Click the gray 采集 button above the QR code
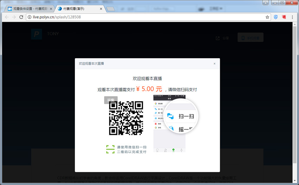 (x=111, y=100)
